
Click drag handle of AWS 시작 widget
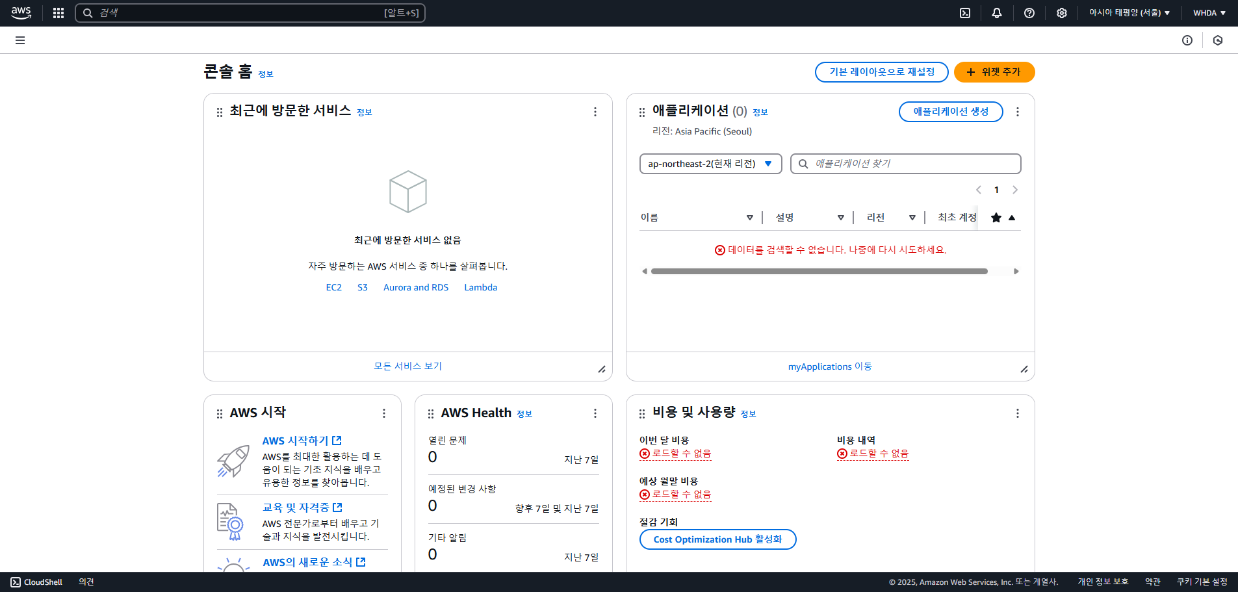click(220, 414)
